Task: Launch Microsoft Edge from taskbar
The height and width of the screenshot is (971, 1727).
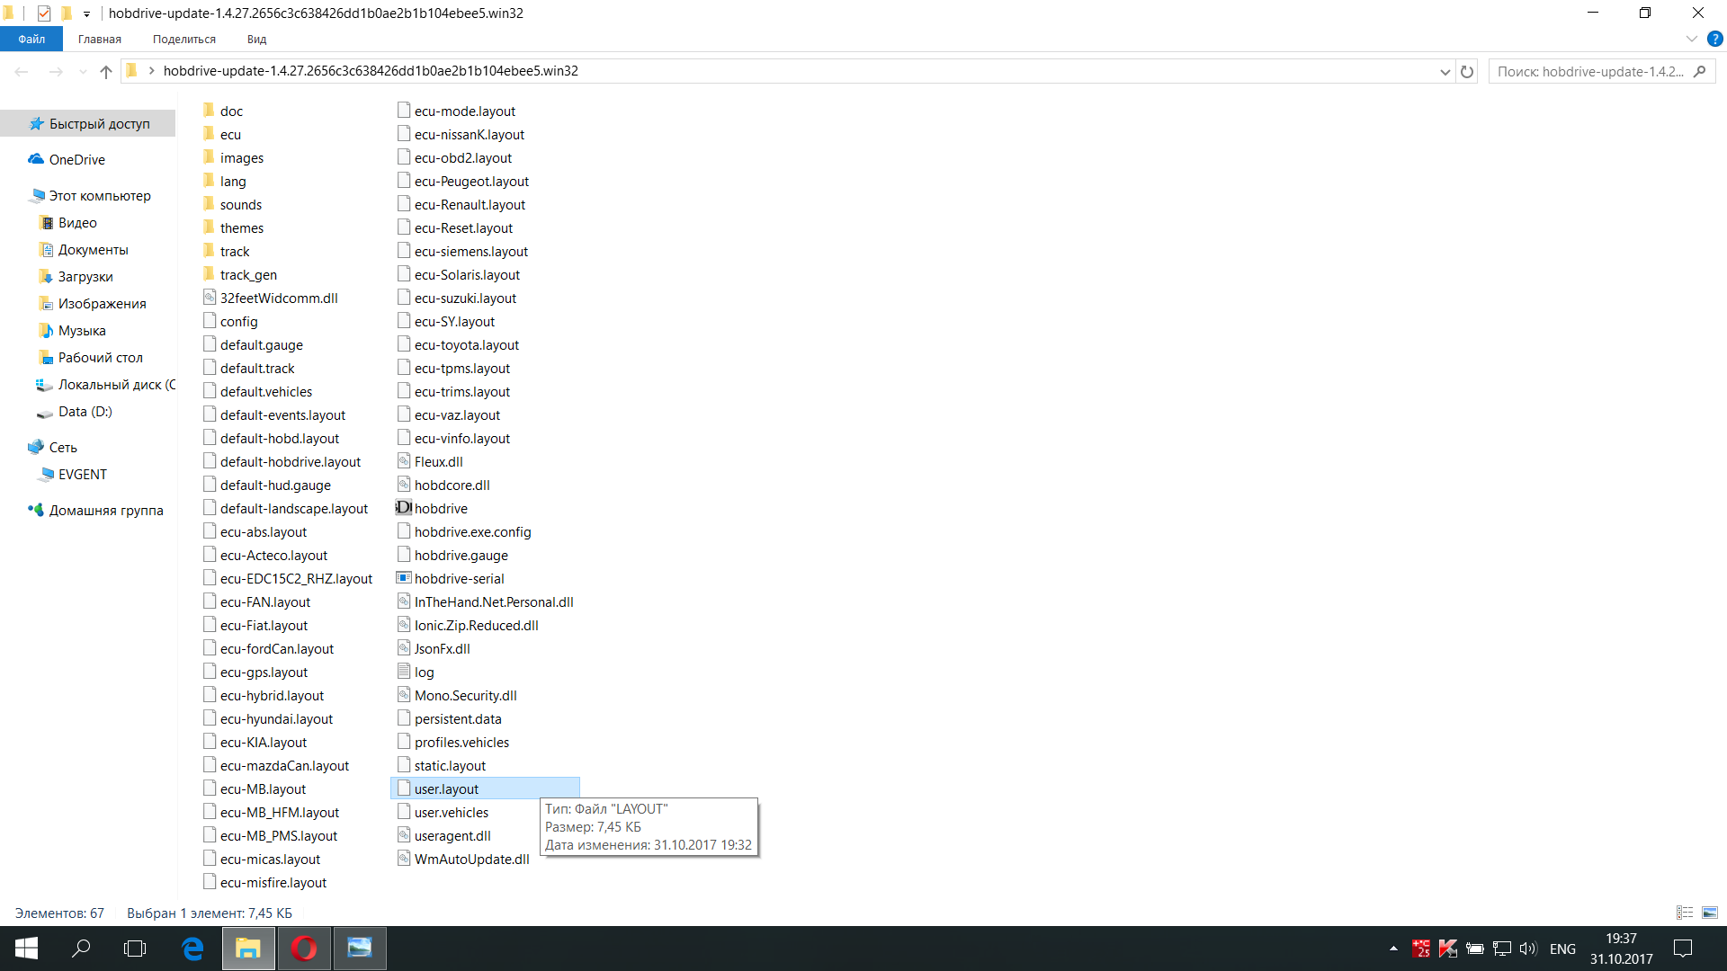Action: (192, 949)
